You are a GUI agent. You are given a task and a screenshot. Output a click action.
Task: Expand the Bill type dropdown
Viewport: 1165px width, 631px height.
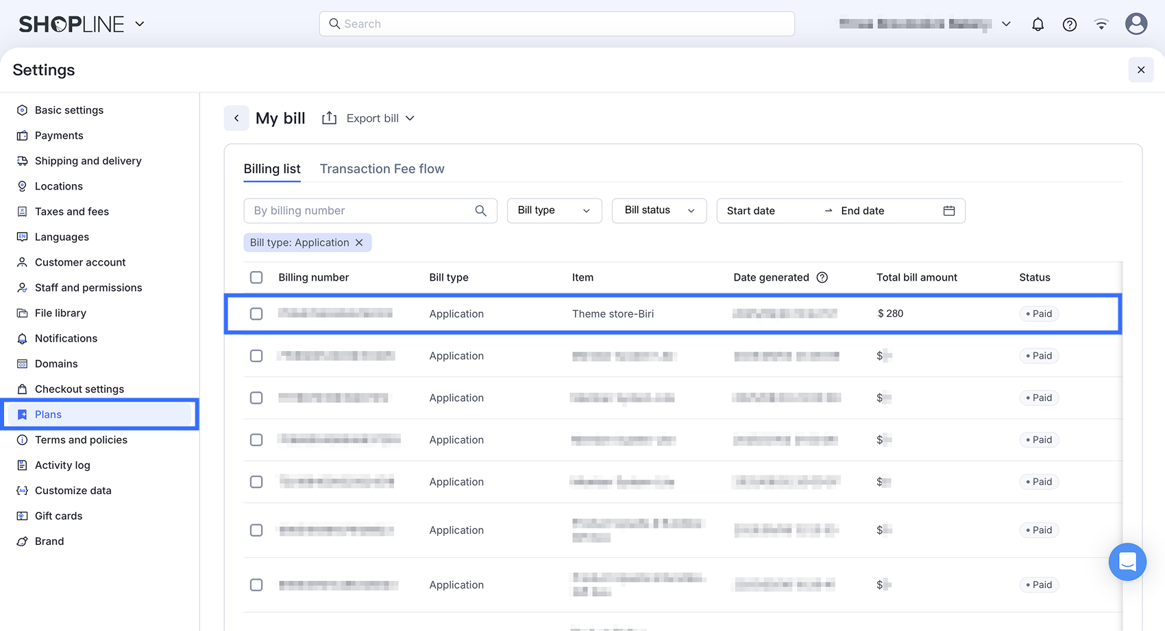(554, 211)
